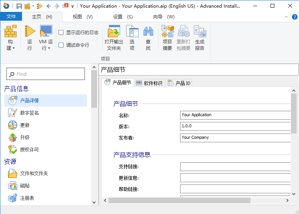Open the quick access toolbar customize arrow
The height and width of the screenshot is (214, 299).
pyautogui.click(x=72, y=7)
